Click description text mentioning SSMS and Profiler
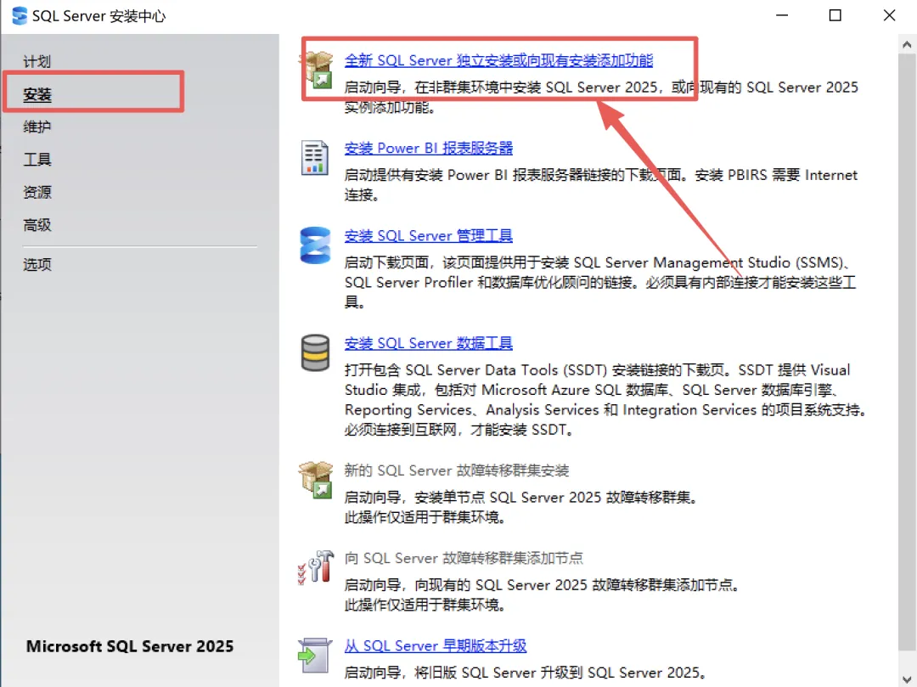 point(600,283)
